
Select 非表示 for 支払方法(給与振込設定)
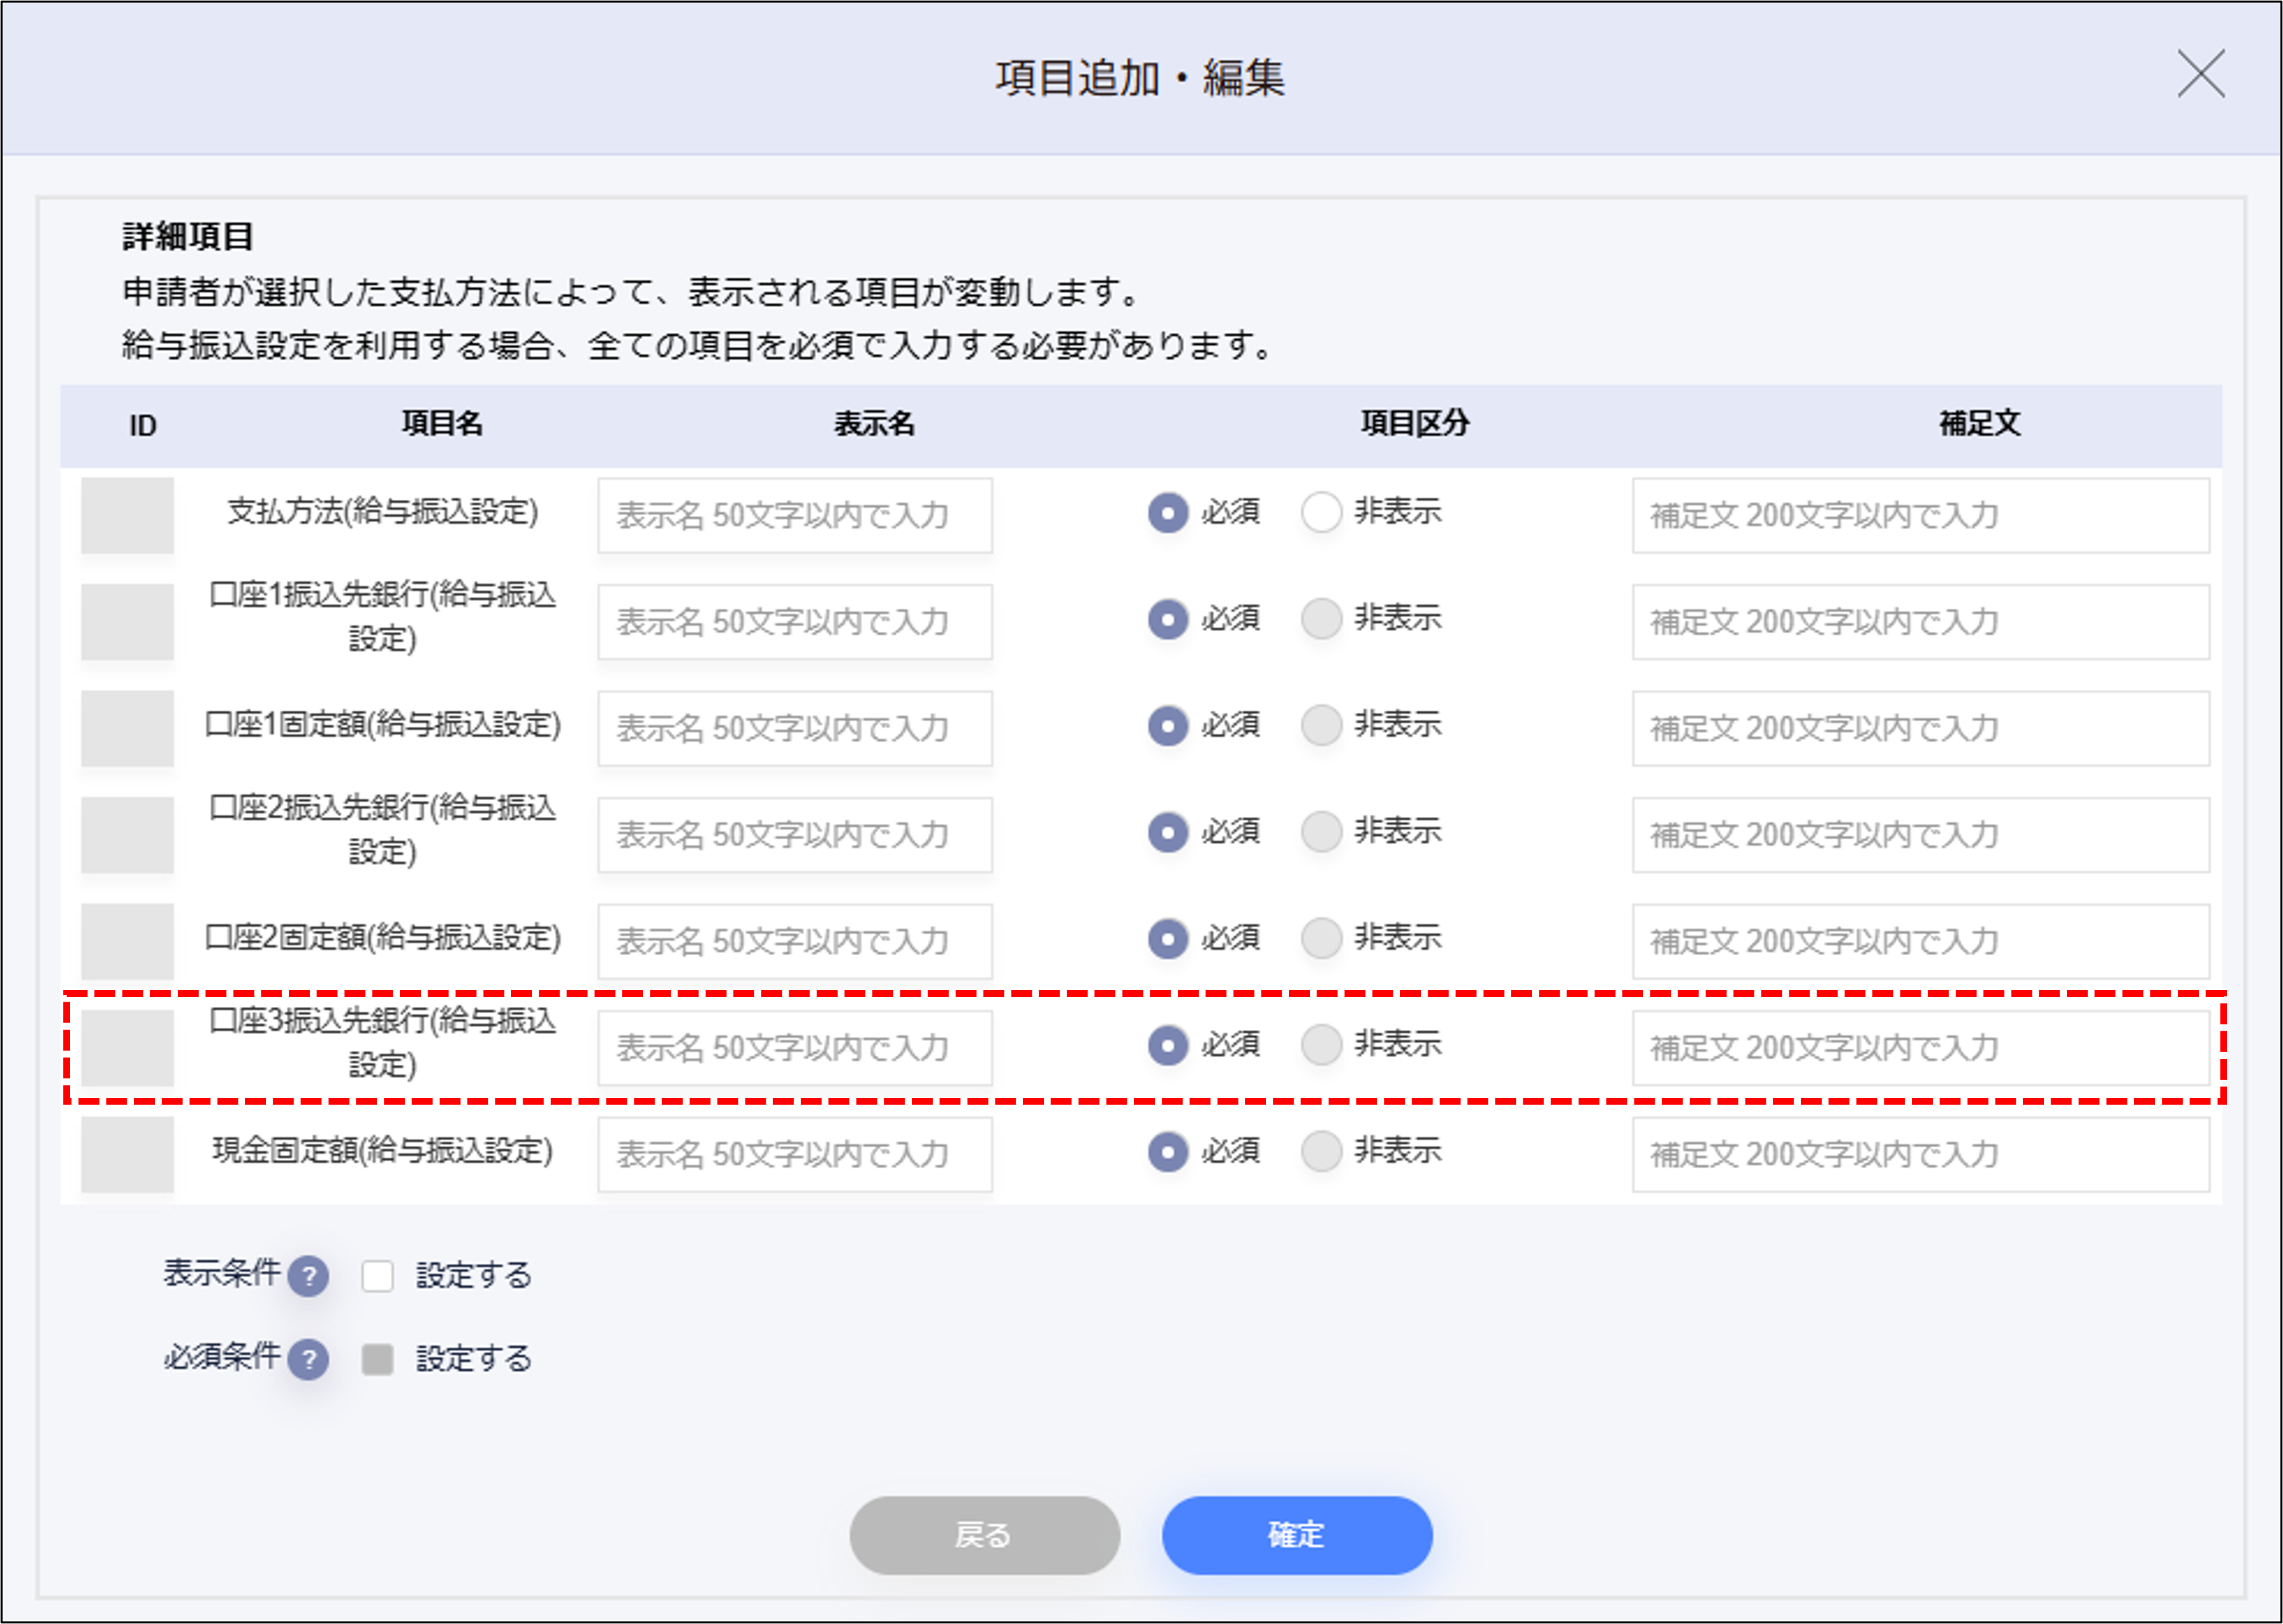coord(1321,513)
